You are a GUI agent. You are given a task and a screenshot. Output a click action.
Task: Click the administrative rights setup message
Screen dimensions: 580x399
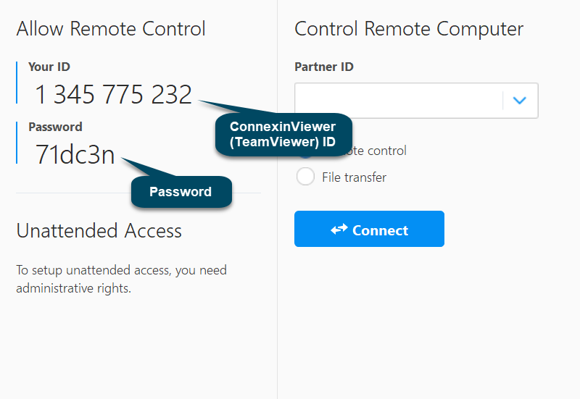121,279
